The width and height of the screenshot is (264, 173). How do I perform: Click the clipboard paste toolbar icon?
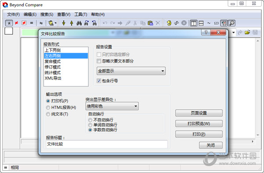[150, 23]
